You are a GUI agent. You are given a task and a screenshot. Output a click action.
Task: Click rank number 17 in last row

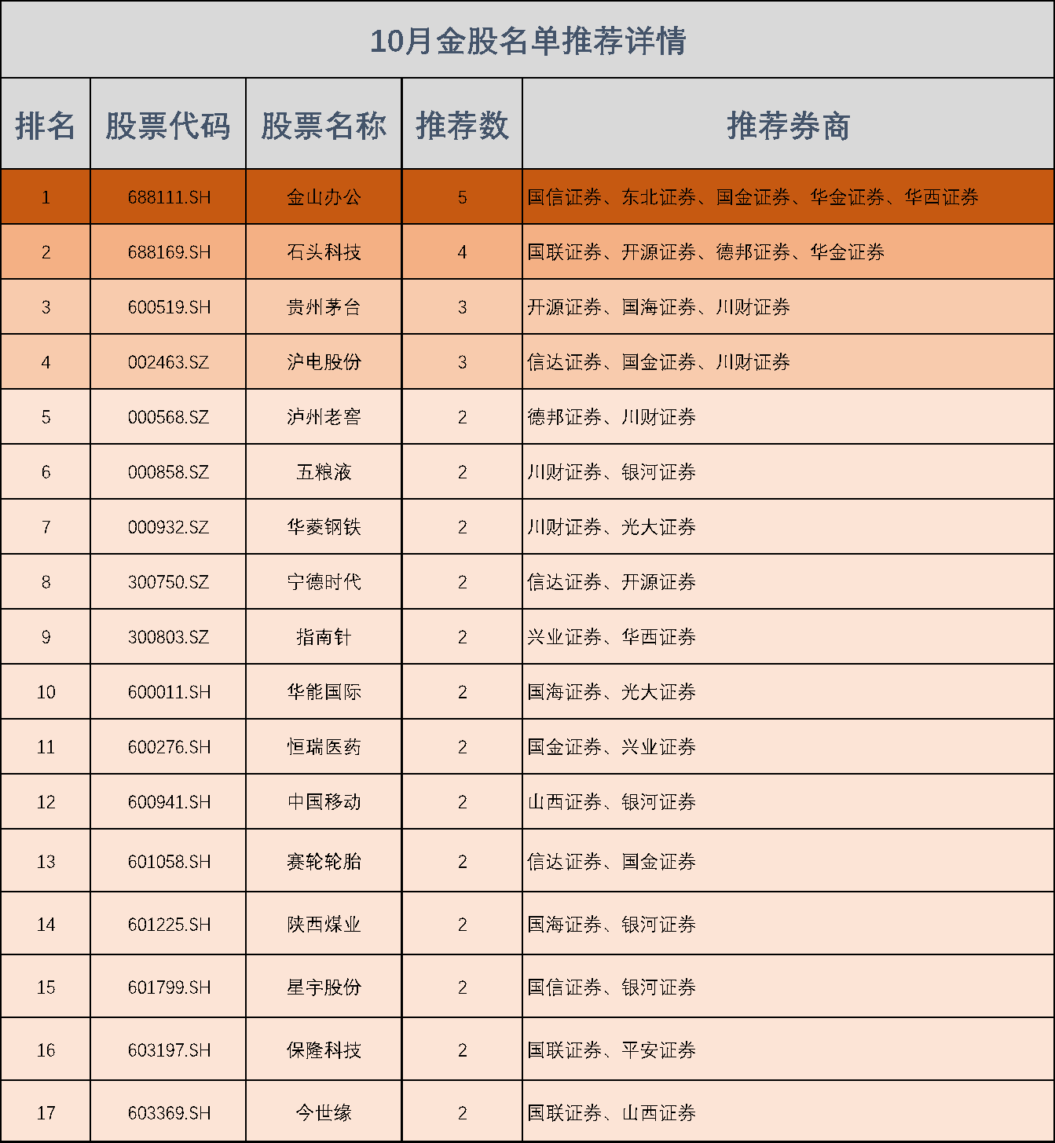(46, 1113)
